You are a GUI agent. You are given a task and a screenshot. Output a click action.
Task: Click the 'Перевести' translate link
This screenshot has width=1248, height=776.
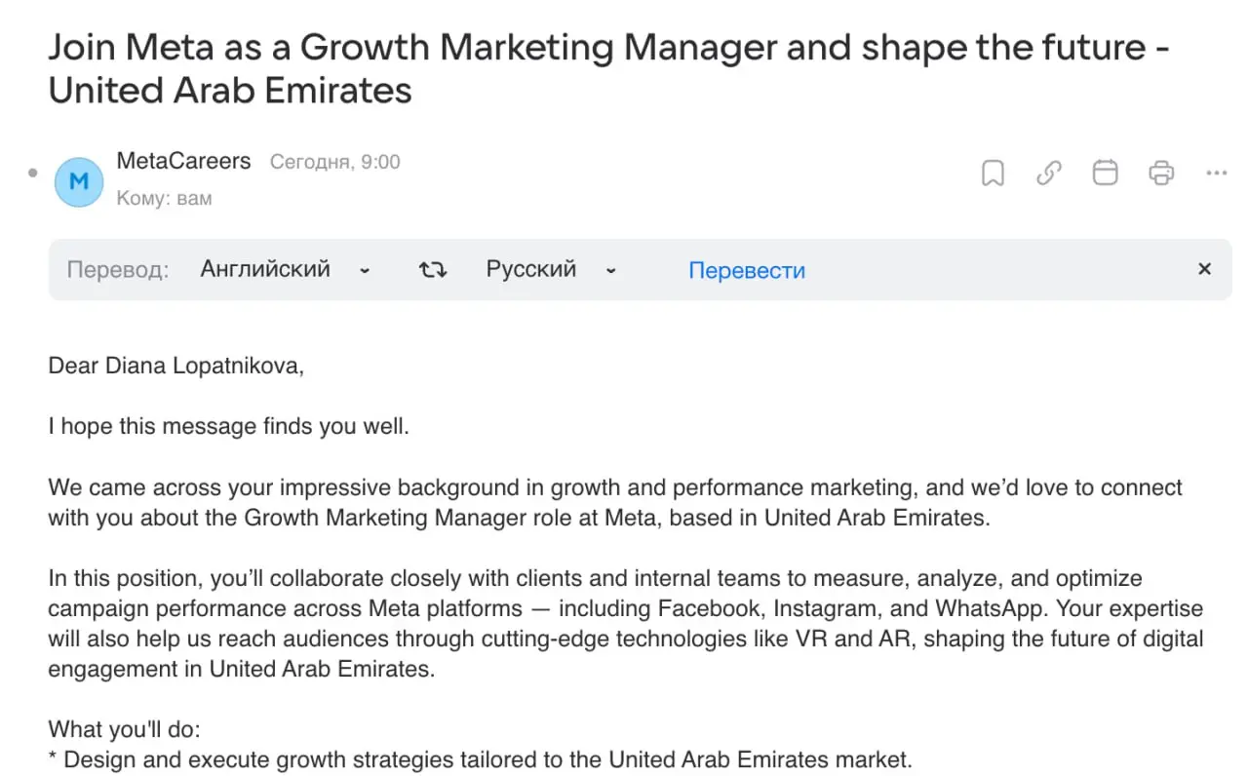click(747, 270)
